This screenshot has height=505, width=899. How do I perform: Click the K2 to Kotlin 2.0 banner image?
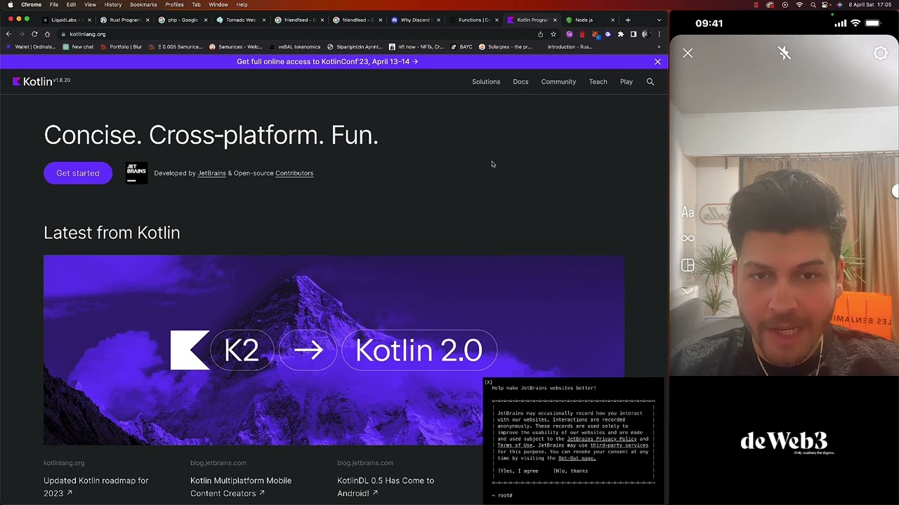pos(334,350)
